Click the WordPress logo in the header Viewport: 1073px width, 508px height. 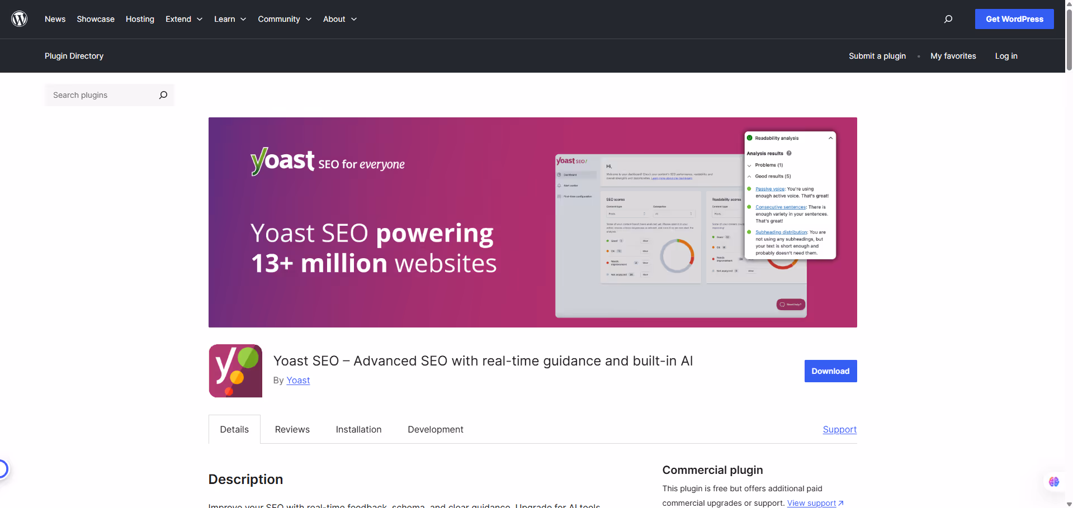[20, 18]
